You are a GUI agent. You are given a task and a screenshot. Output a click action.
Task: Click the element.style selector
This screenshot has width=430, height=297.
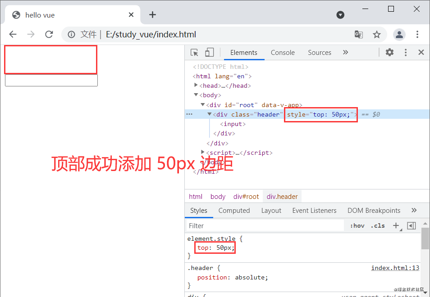(x=211, y=238)
